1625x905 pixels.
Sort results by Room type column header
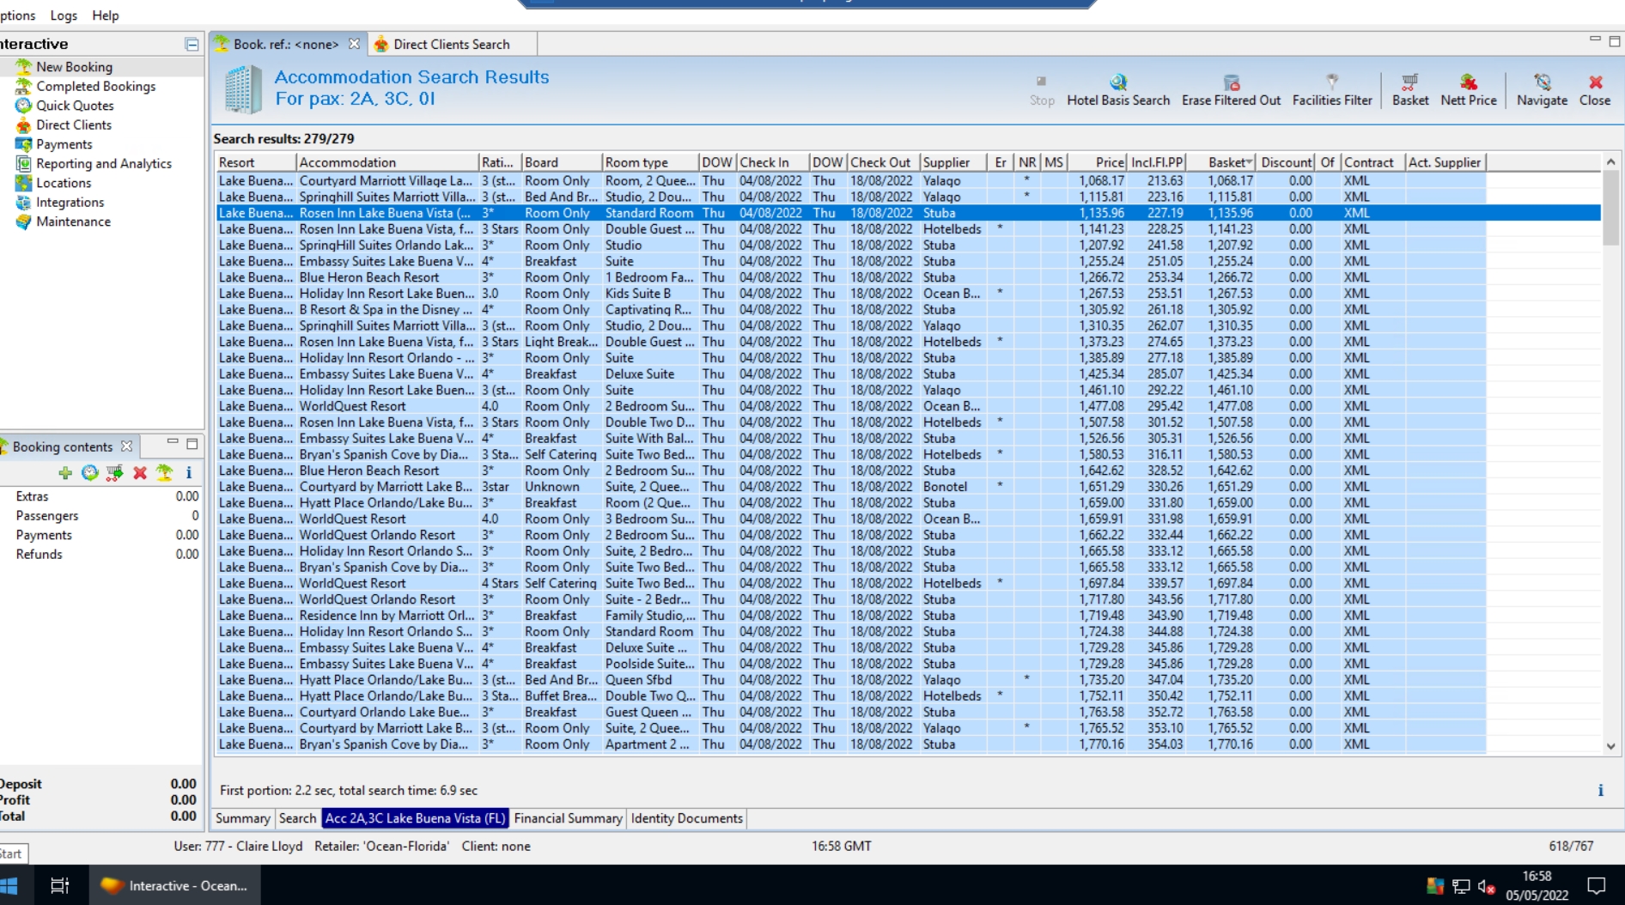click(650, 162)
